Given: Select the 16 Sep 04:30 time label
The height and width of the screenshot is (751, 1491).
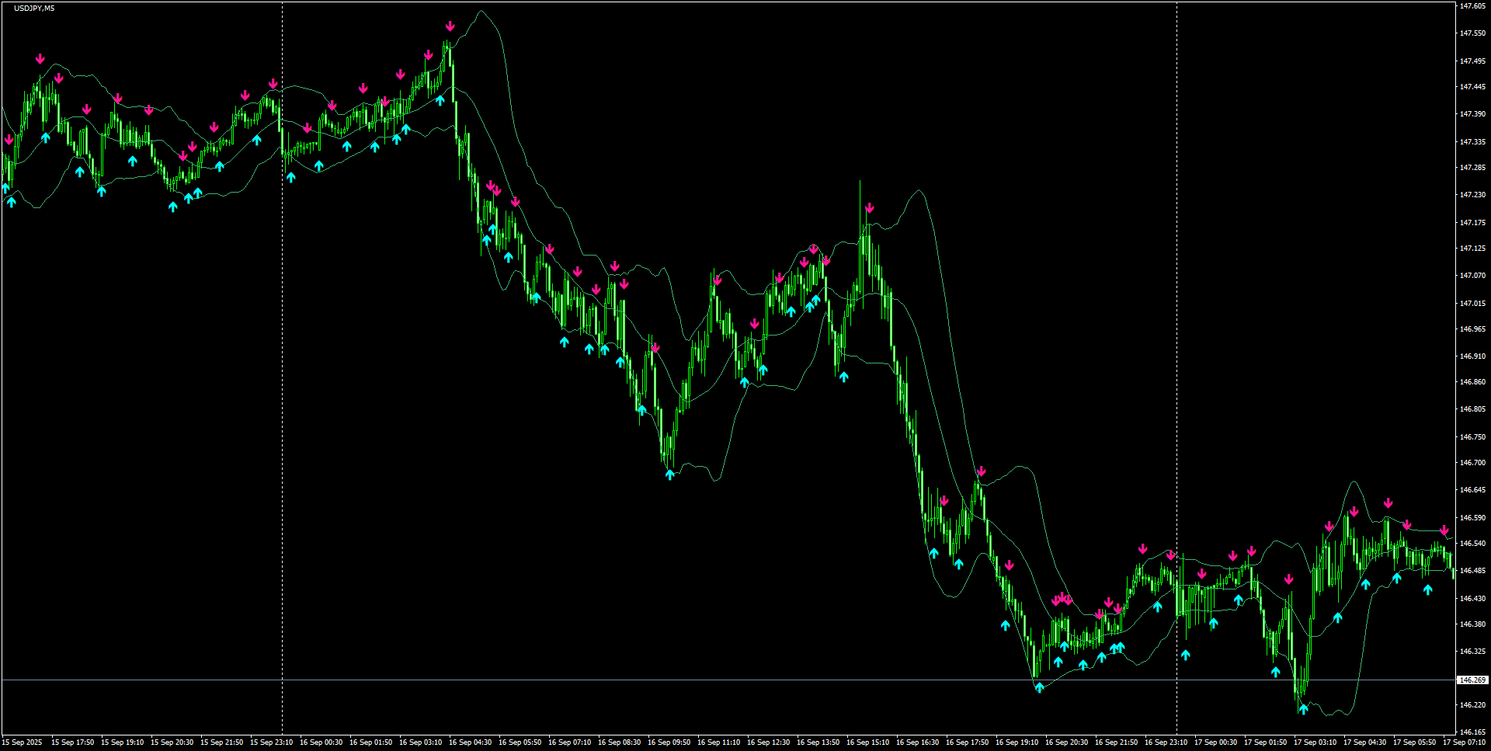Looking at the screenshot, I should click(470, 742).
